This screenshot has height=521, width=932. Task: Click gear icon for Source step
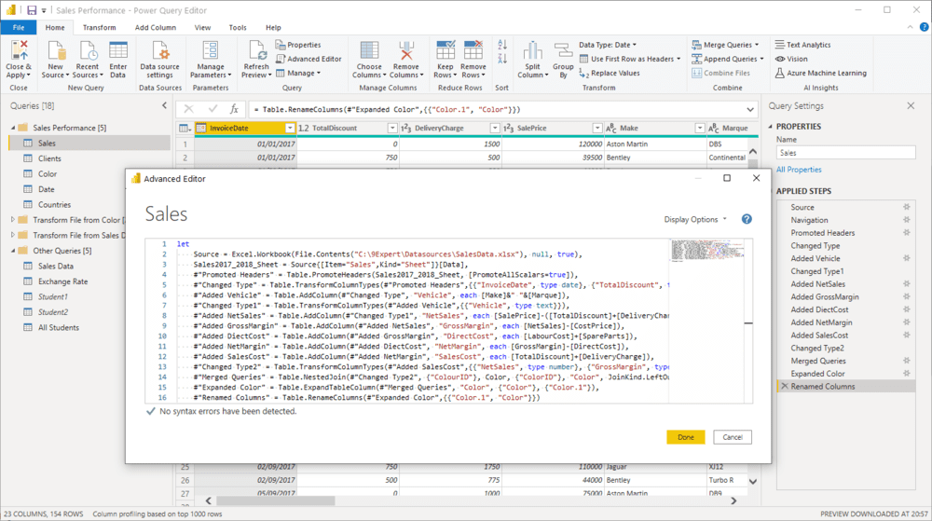(x=907, y=207)
